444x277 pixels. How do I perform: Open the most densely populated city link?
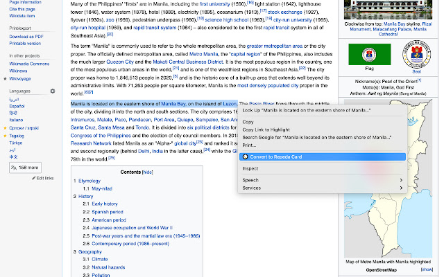point(268,86)
